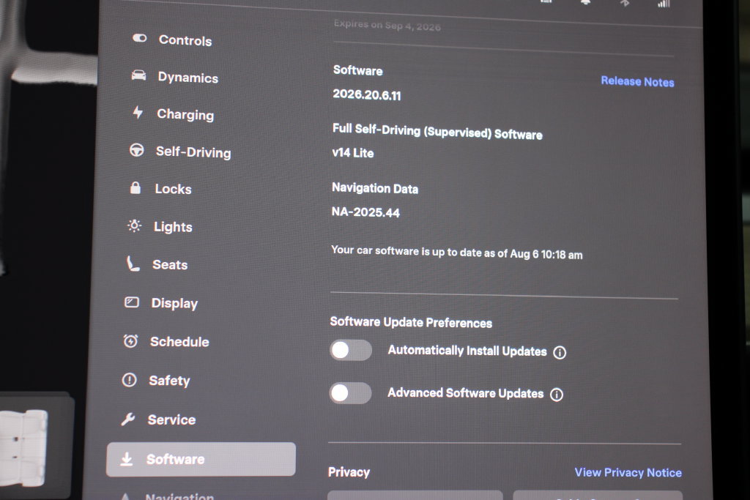Tap the steering wheel Self-Driving icon
This screenshot has width=750, height=500.
137,150
